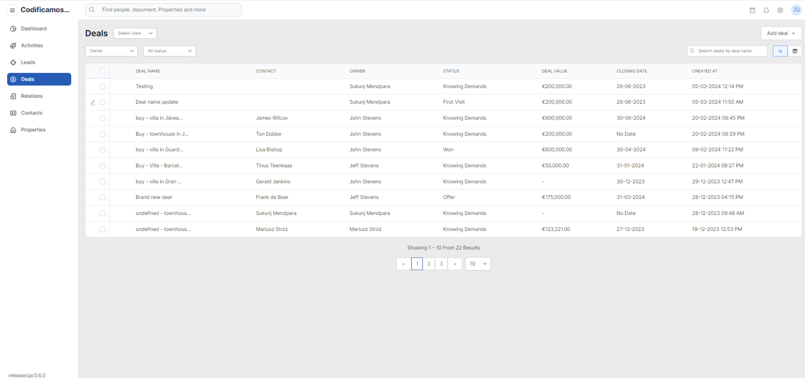Screen dimensions: 805x378
Task: Open the notifications bell
Action: tap(766, 10)
